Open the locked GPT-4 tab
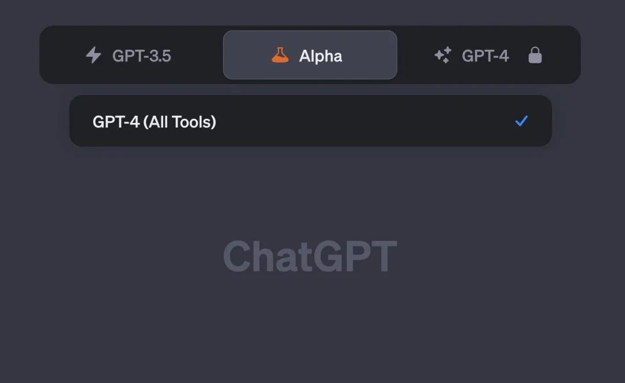The image size is (625, 383). pyautogui.click(x=489, y=56)
